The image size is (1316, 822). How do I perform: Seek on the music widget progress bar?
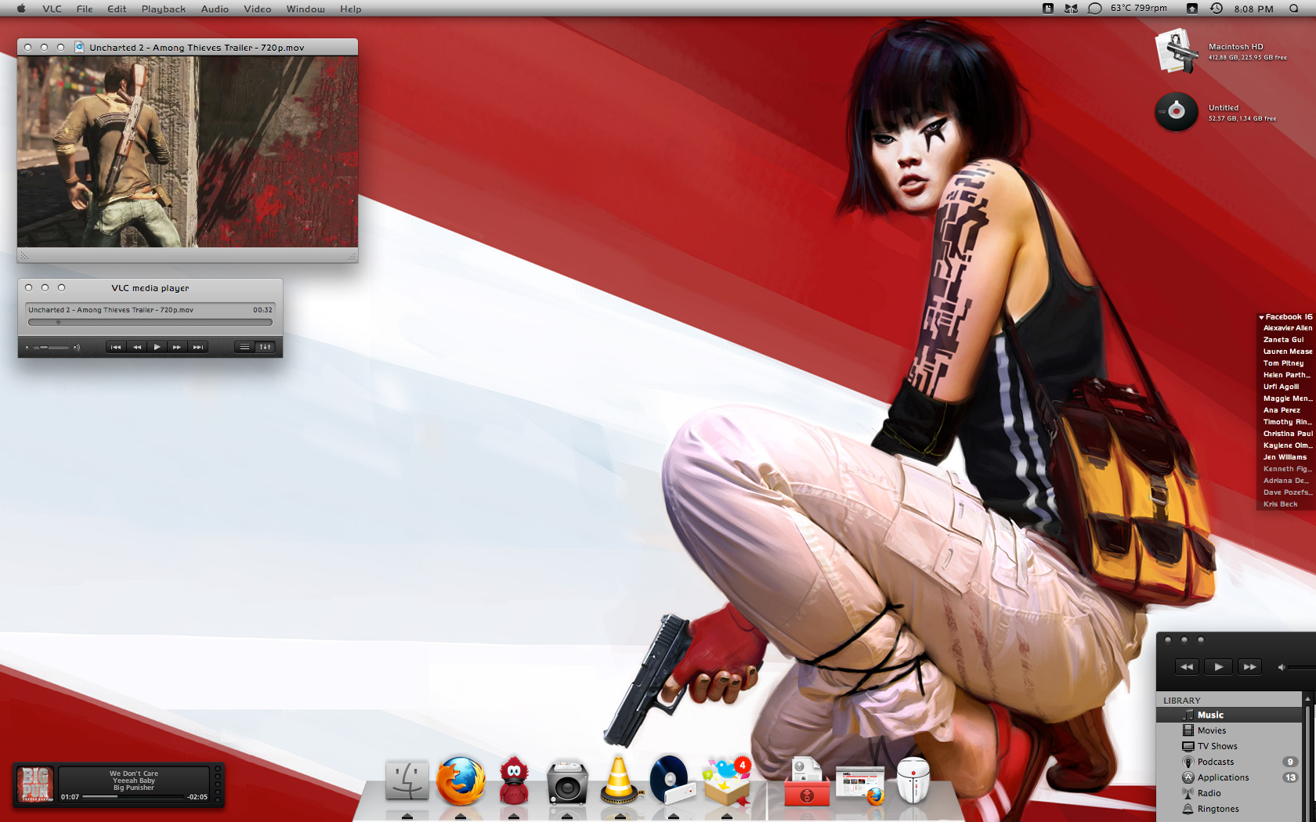pos(132,797)
